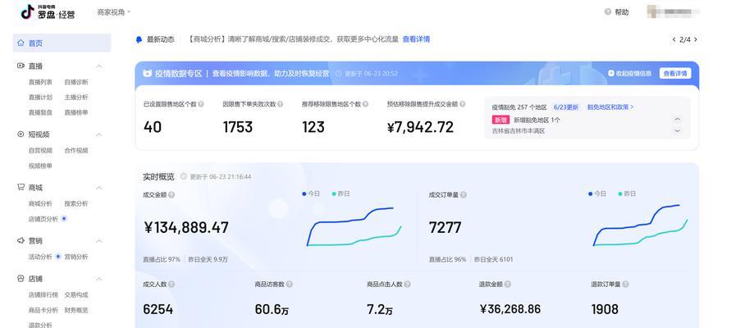Viewport: 731px width, 328px height.
Task: Click the ¥134,889.47 成交金额 value
Action: [x=186, y=227]
